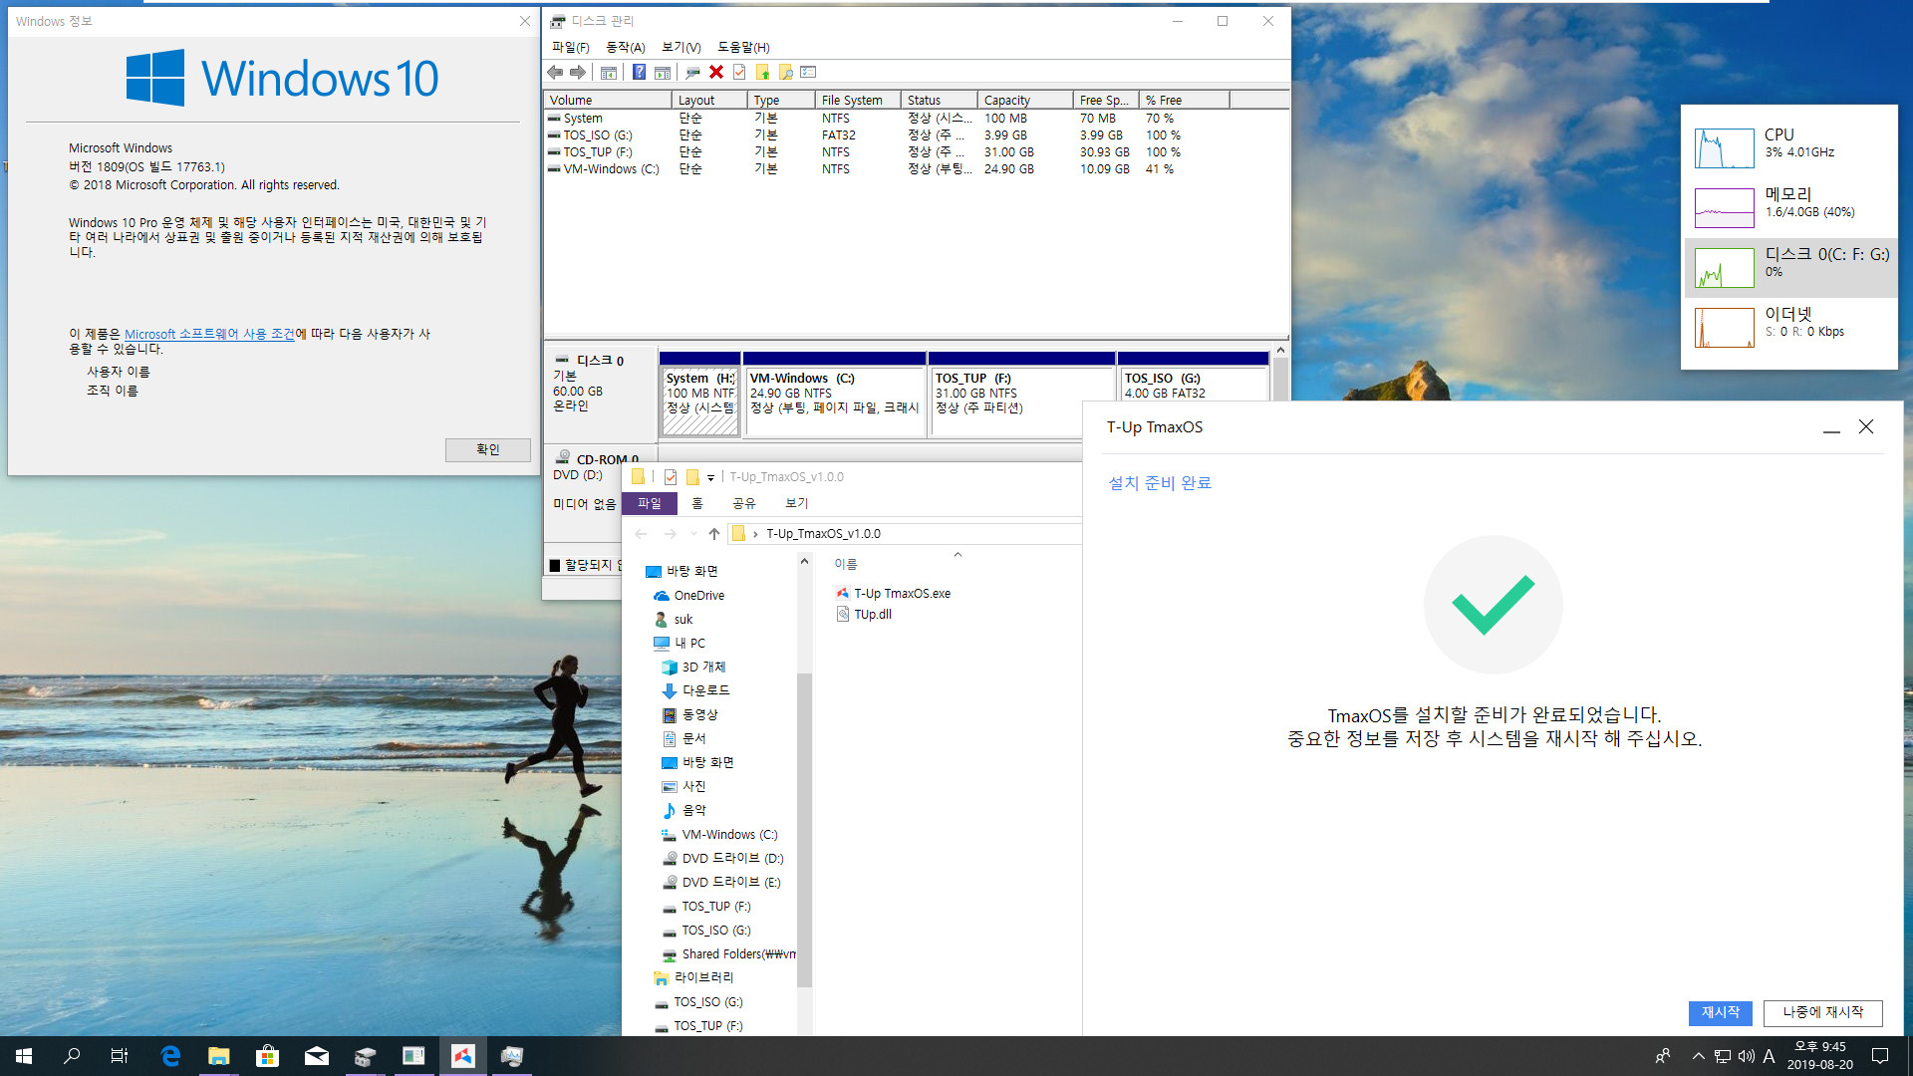This screenshot has height=1076, width=1913.
Task: Open T-Up TmaxOS.exe file in Explorer
Action: coord(902,593)
